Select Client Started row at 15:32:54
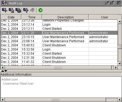This screenshot has width=122, height=102. tap(59, 54)
